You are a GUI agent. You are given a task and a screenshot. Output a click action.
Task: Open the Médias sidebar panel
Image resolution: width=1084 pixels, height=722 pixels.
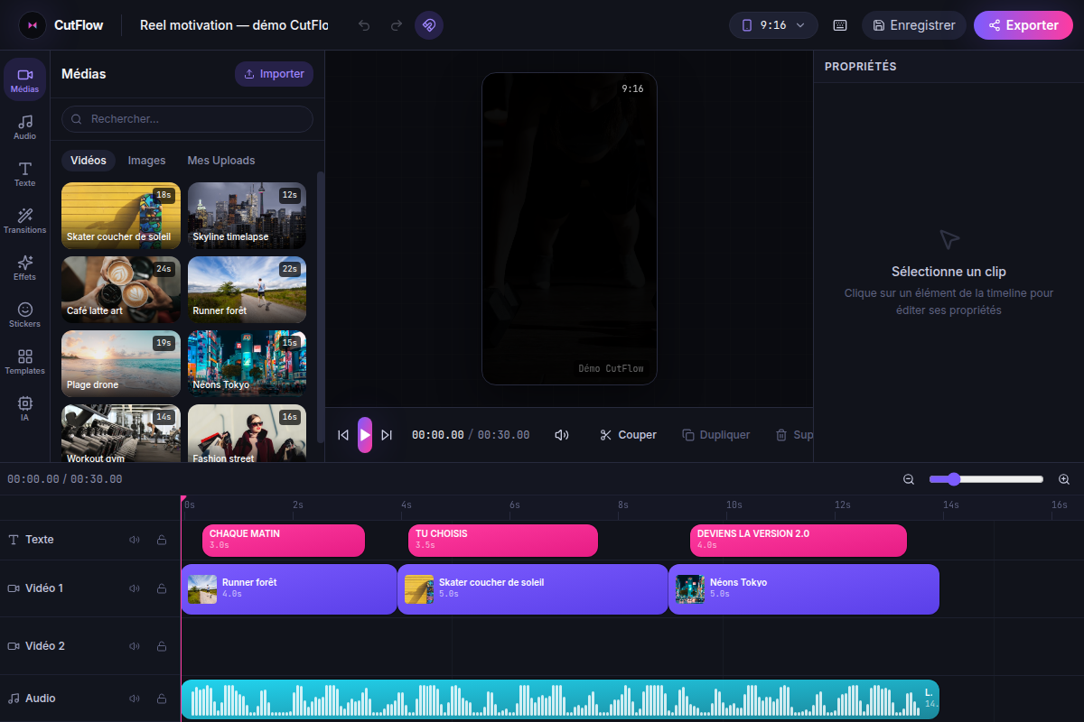pos(24,79)
